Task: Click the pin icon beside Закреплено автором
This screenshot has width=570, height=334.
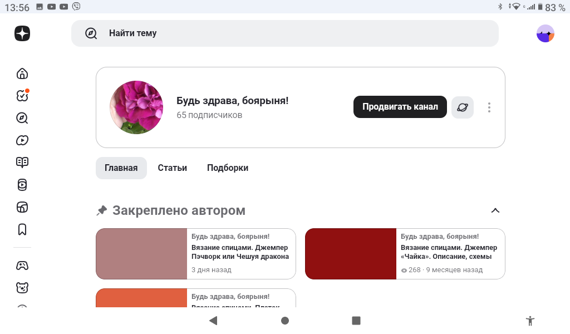Action: pyautogui.click(x=102, y=210)
